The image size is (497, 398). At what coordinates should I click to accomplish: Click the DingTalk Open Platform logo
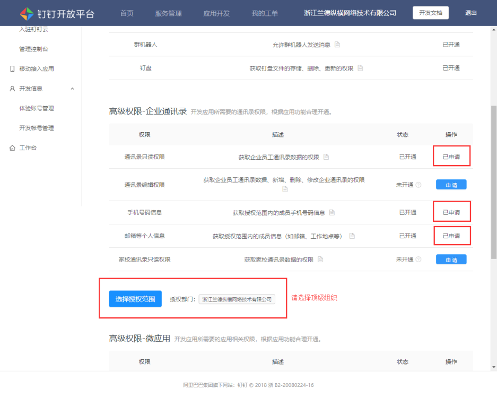(x=57, y=13)
